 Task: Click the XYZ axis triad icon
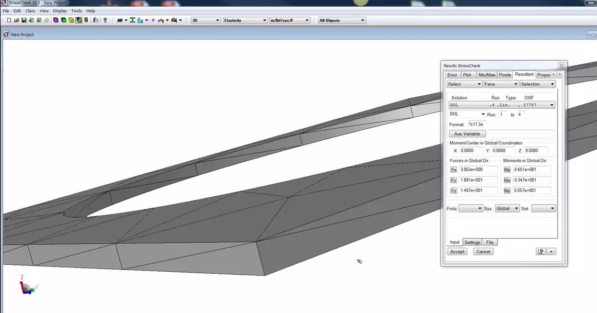pyautogui.click(x=26, y=285)
